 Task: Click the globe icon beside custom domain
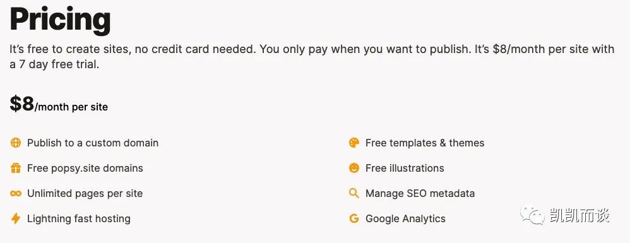coord(16,143)
